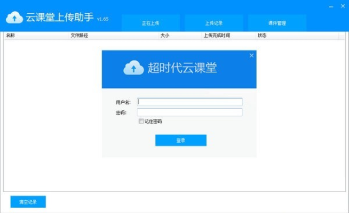The height and width of the screenshot is (213, 349).
Task: Close the login dialog with X
Action: coord(251,55)
